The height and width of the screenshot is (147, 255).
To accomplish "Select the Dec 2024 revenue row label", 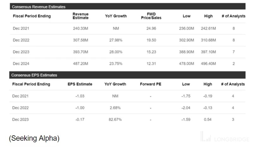I will [x=21, y=64].
